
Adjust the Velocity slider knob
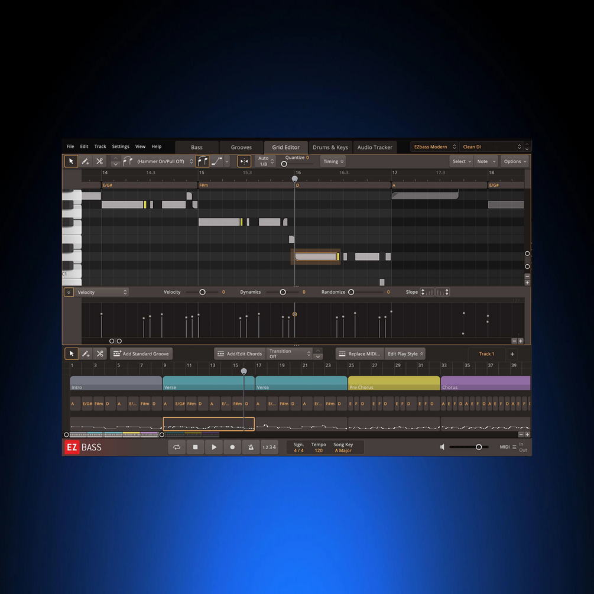202,292
